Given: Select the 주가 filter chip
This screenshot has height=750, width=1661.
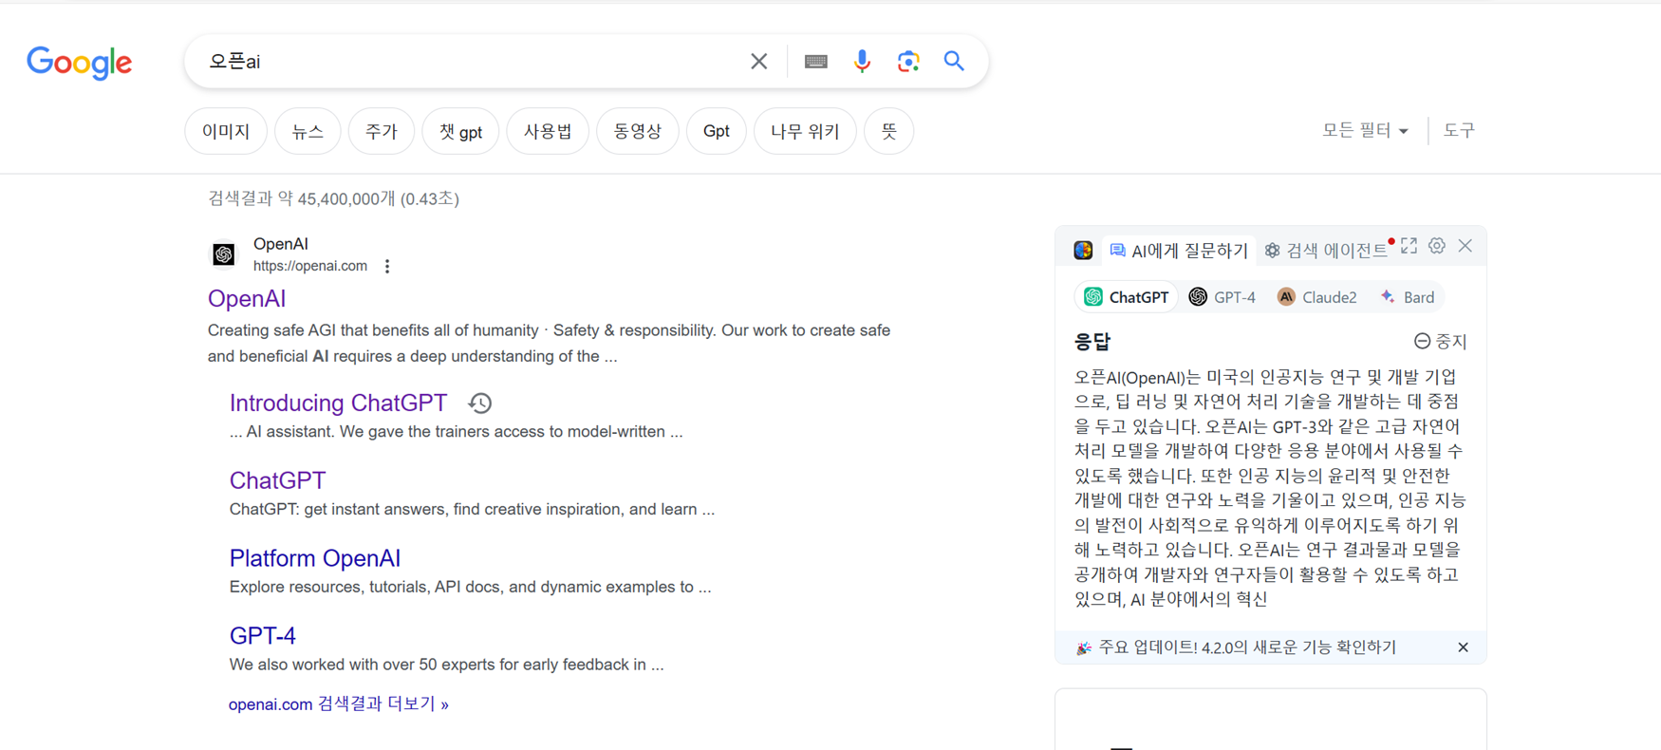Looking at the screenshot, I should pyautogui.click(x=382, y=131).
